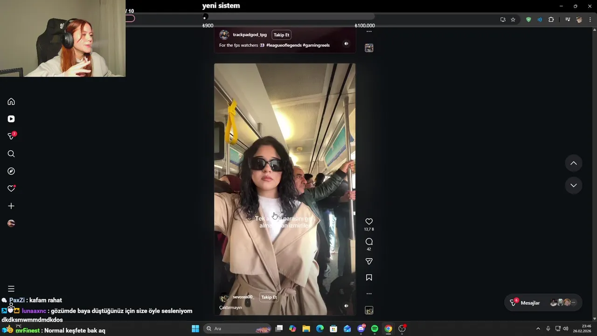The width and height of the screenshot is (597, 336).
Task: Mute the sevosss00_ reel audio
Action: point(346,306)
